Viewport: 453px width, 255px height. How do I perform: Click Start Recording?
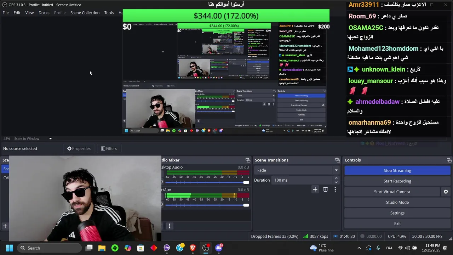[x=397, y=181]
